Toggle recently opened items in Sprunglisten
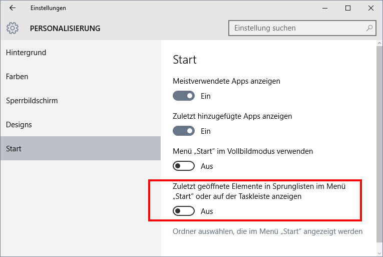383x257 pixels. (x=183, y=211)
